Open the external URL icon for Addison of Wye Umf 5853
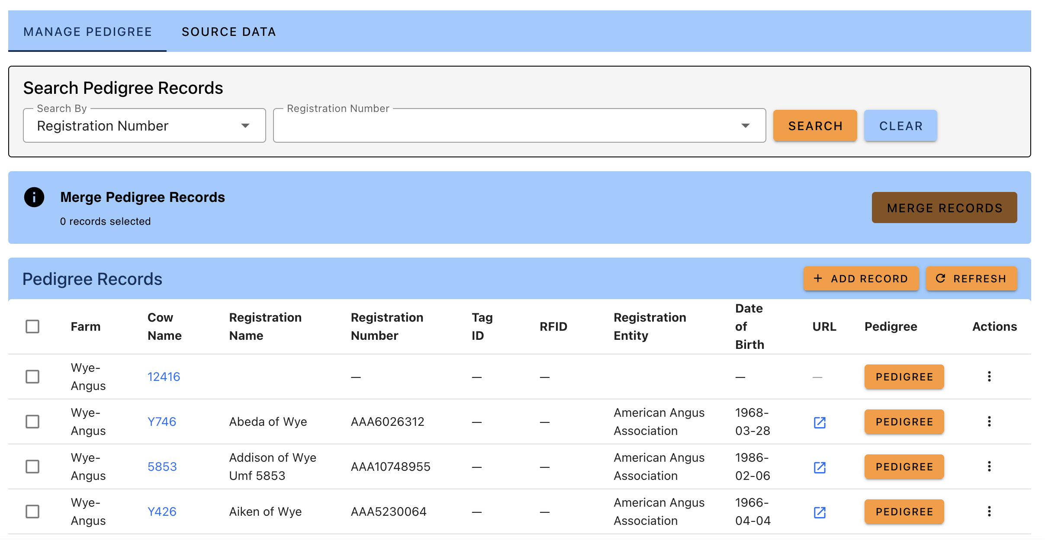This screenshot has width=1045, height=543. tap(820, 467)
